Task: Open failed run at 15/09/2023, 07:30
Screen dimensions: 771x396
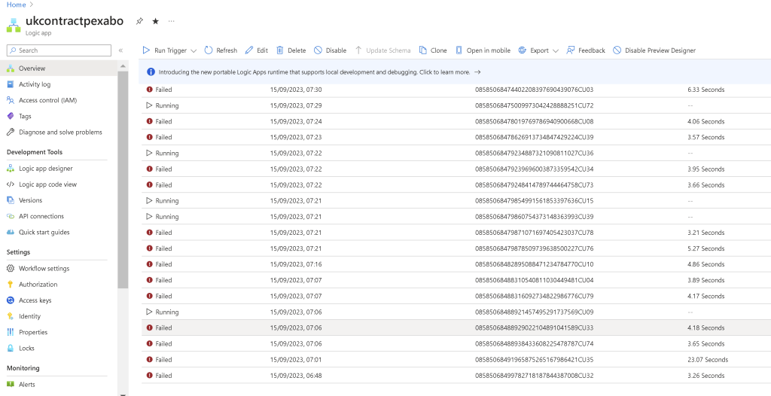Action: pyautogui.click(x=456, y=90)
